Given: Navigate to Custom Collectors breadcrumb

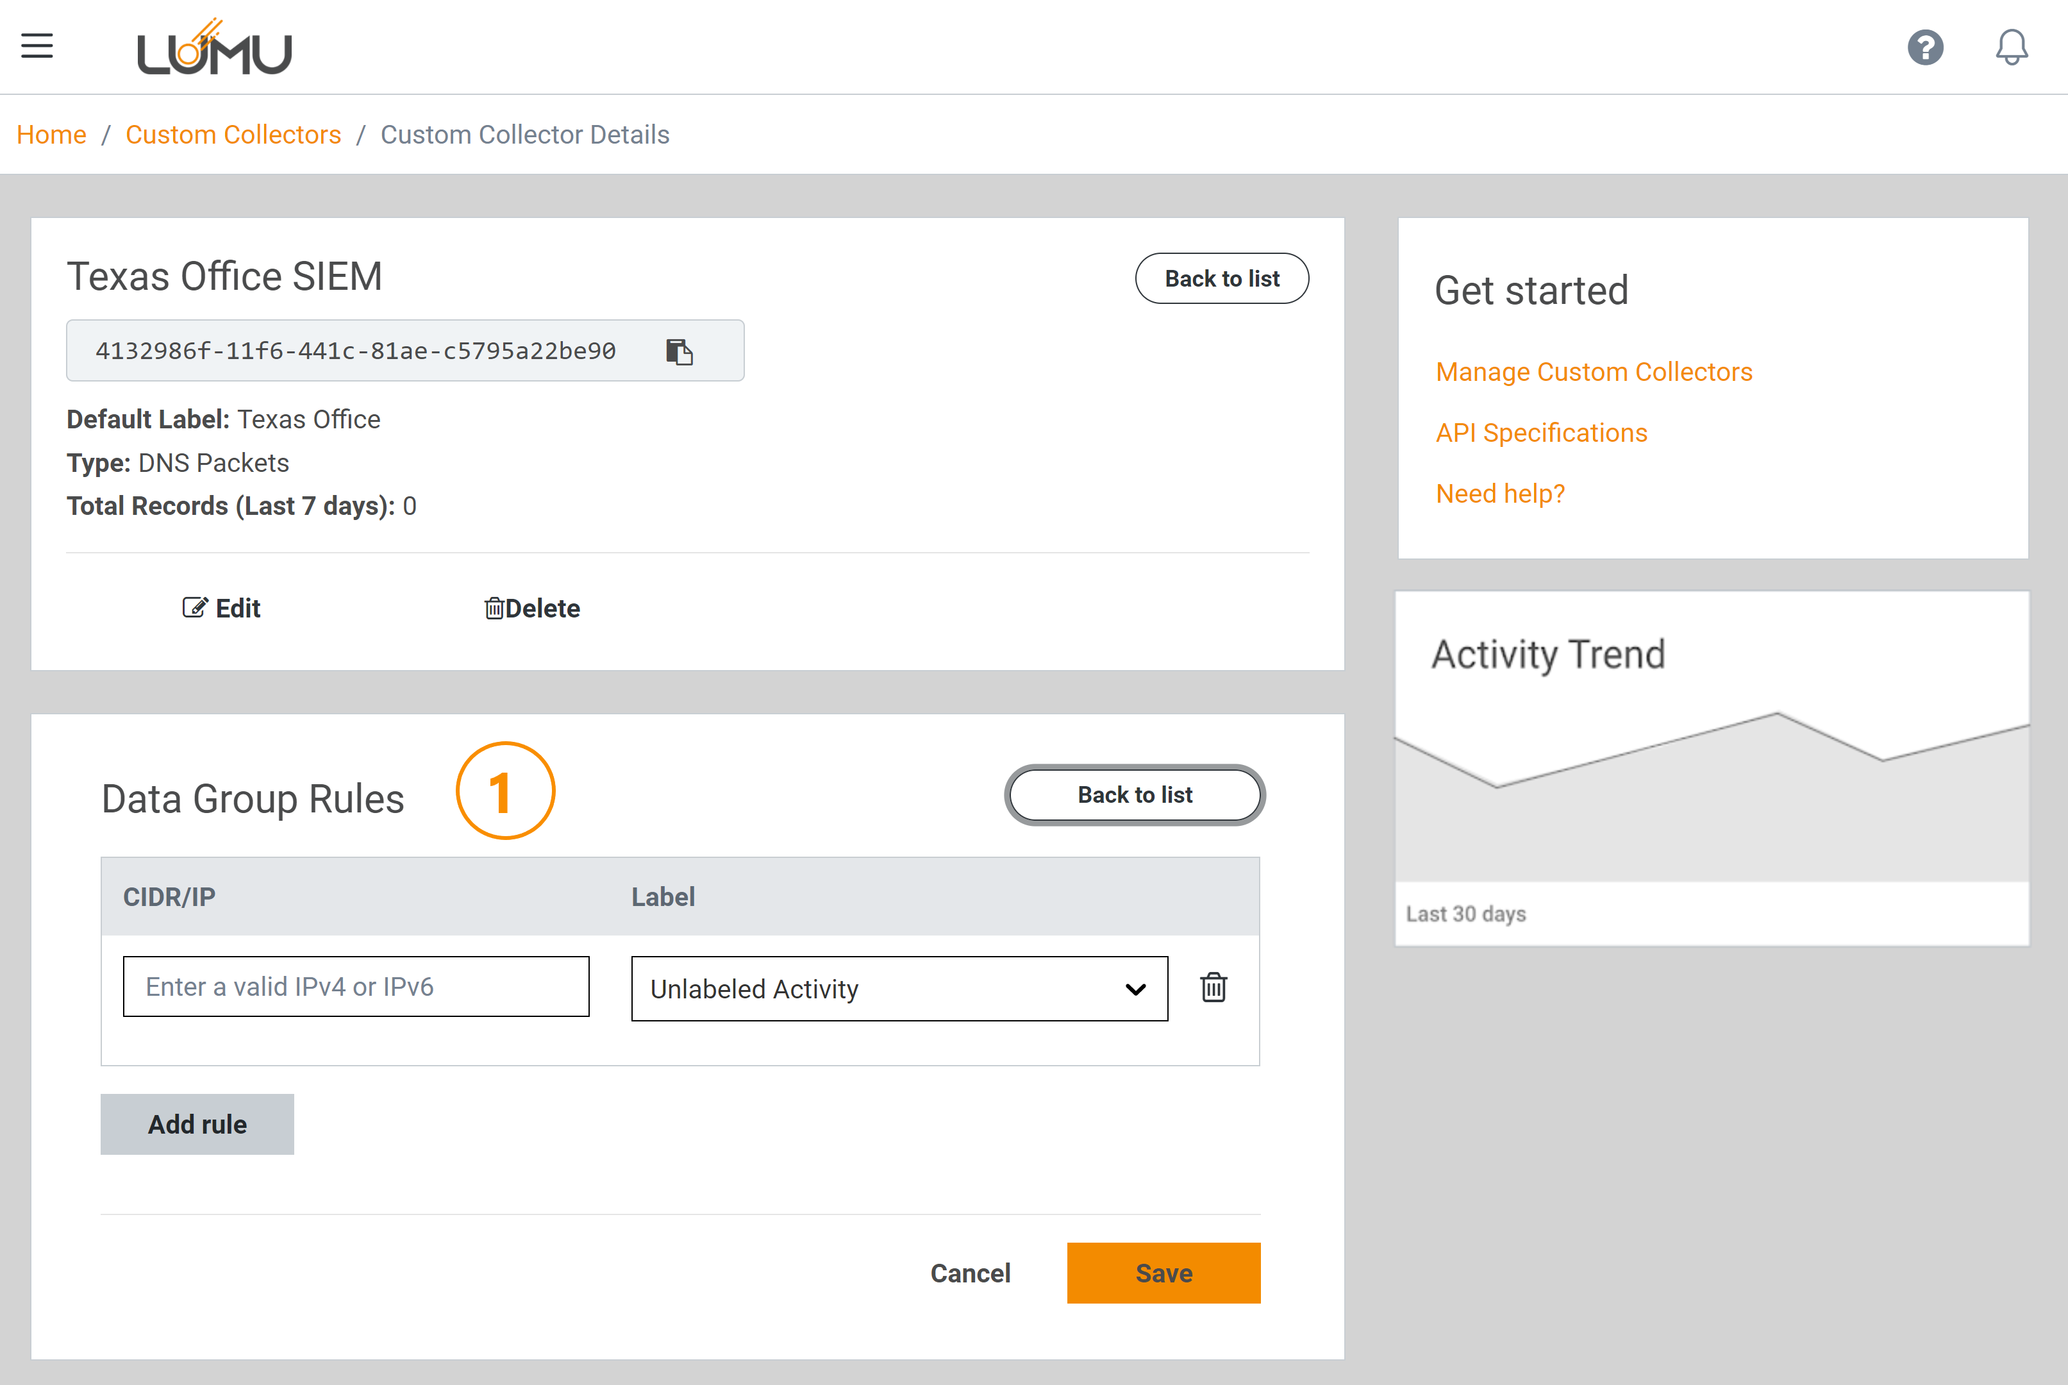Looking at the screenshot, I should tap(233, 134).
